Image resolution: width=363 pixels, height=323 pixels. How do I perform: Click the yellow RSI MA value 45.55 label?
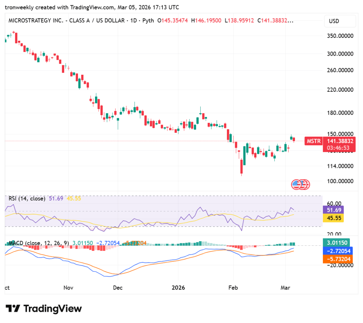[x=333, y=218]
